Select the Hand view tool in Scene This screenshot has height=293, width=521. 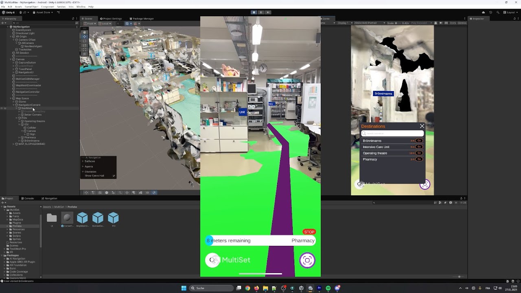85,32
